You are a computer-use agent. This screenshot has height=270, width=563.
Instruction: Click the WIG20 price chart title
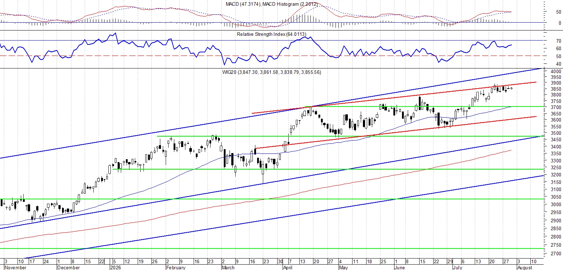click(271, 72)
